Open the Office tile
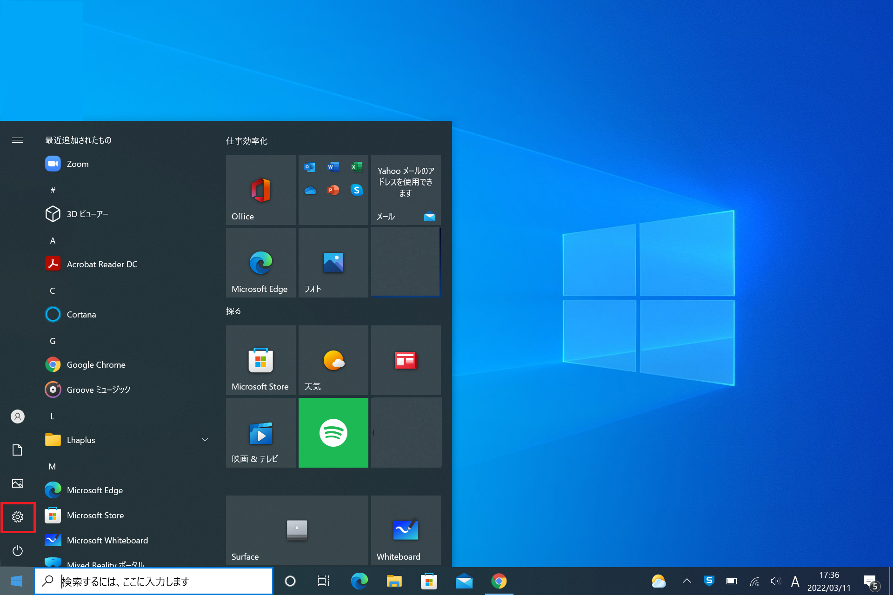 click(x=261, y=190)
